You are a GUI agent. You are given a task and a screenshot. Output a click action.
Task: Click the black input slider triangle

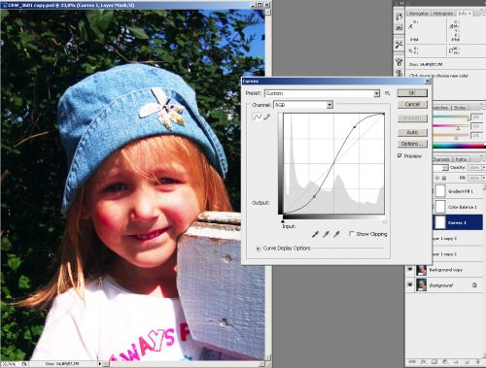pos(283,221)
